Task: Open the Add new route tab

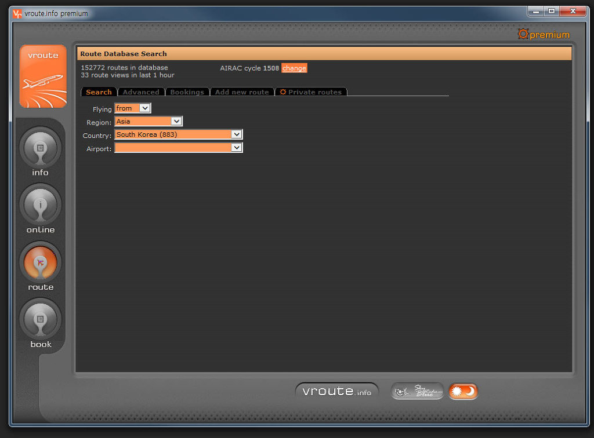Action: pos(242,92)
